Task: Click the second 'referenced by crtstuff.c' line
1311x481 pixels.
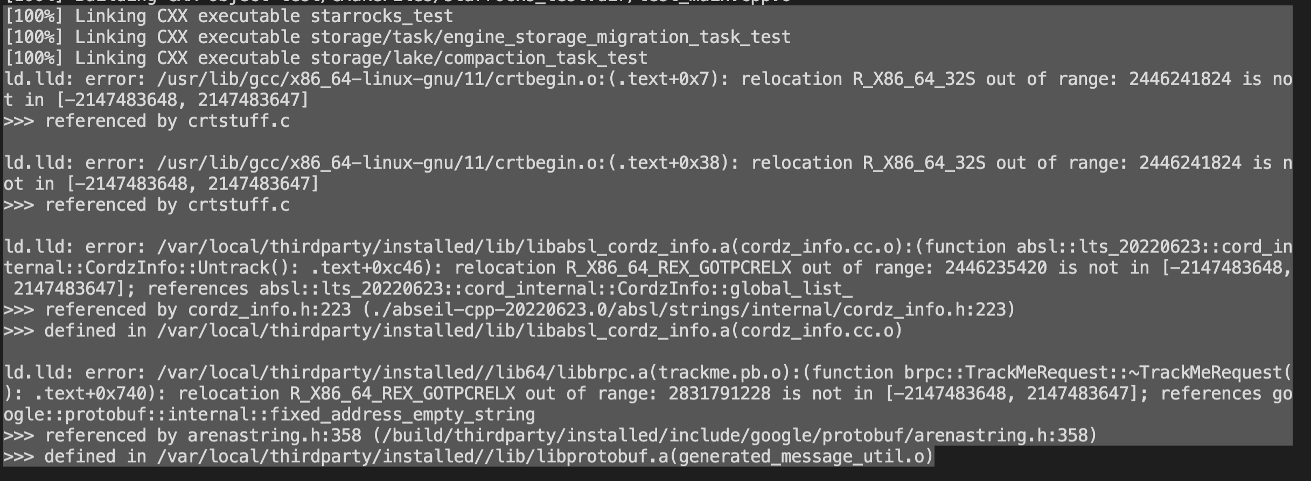Action: coord(147,205)
